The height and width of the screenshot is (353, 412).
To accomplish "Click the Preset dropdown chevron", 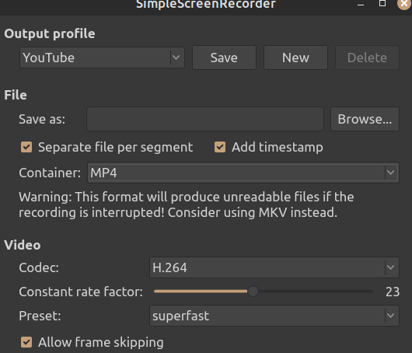I will coord(391,316).
